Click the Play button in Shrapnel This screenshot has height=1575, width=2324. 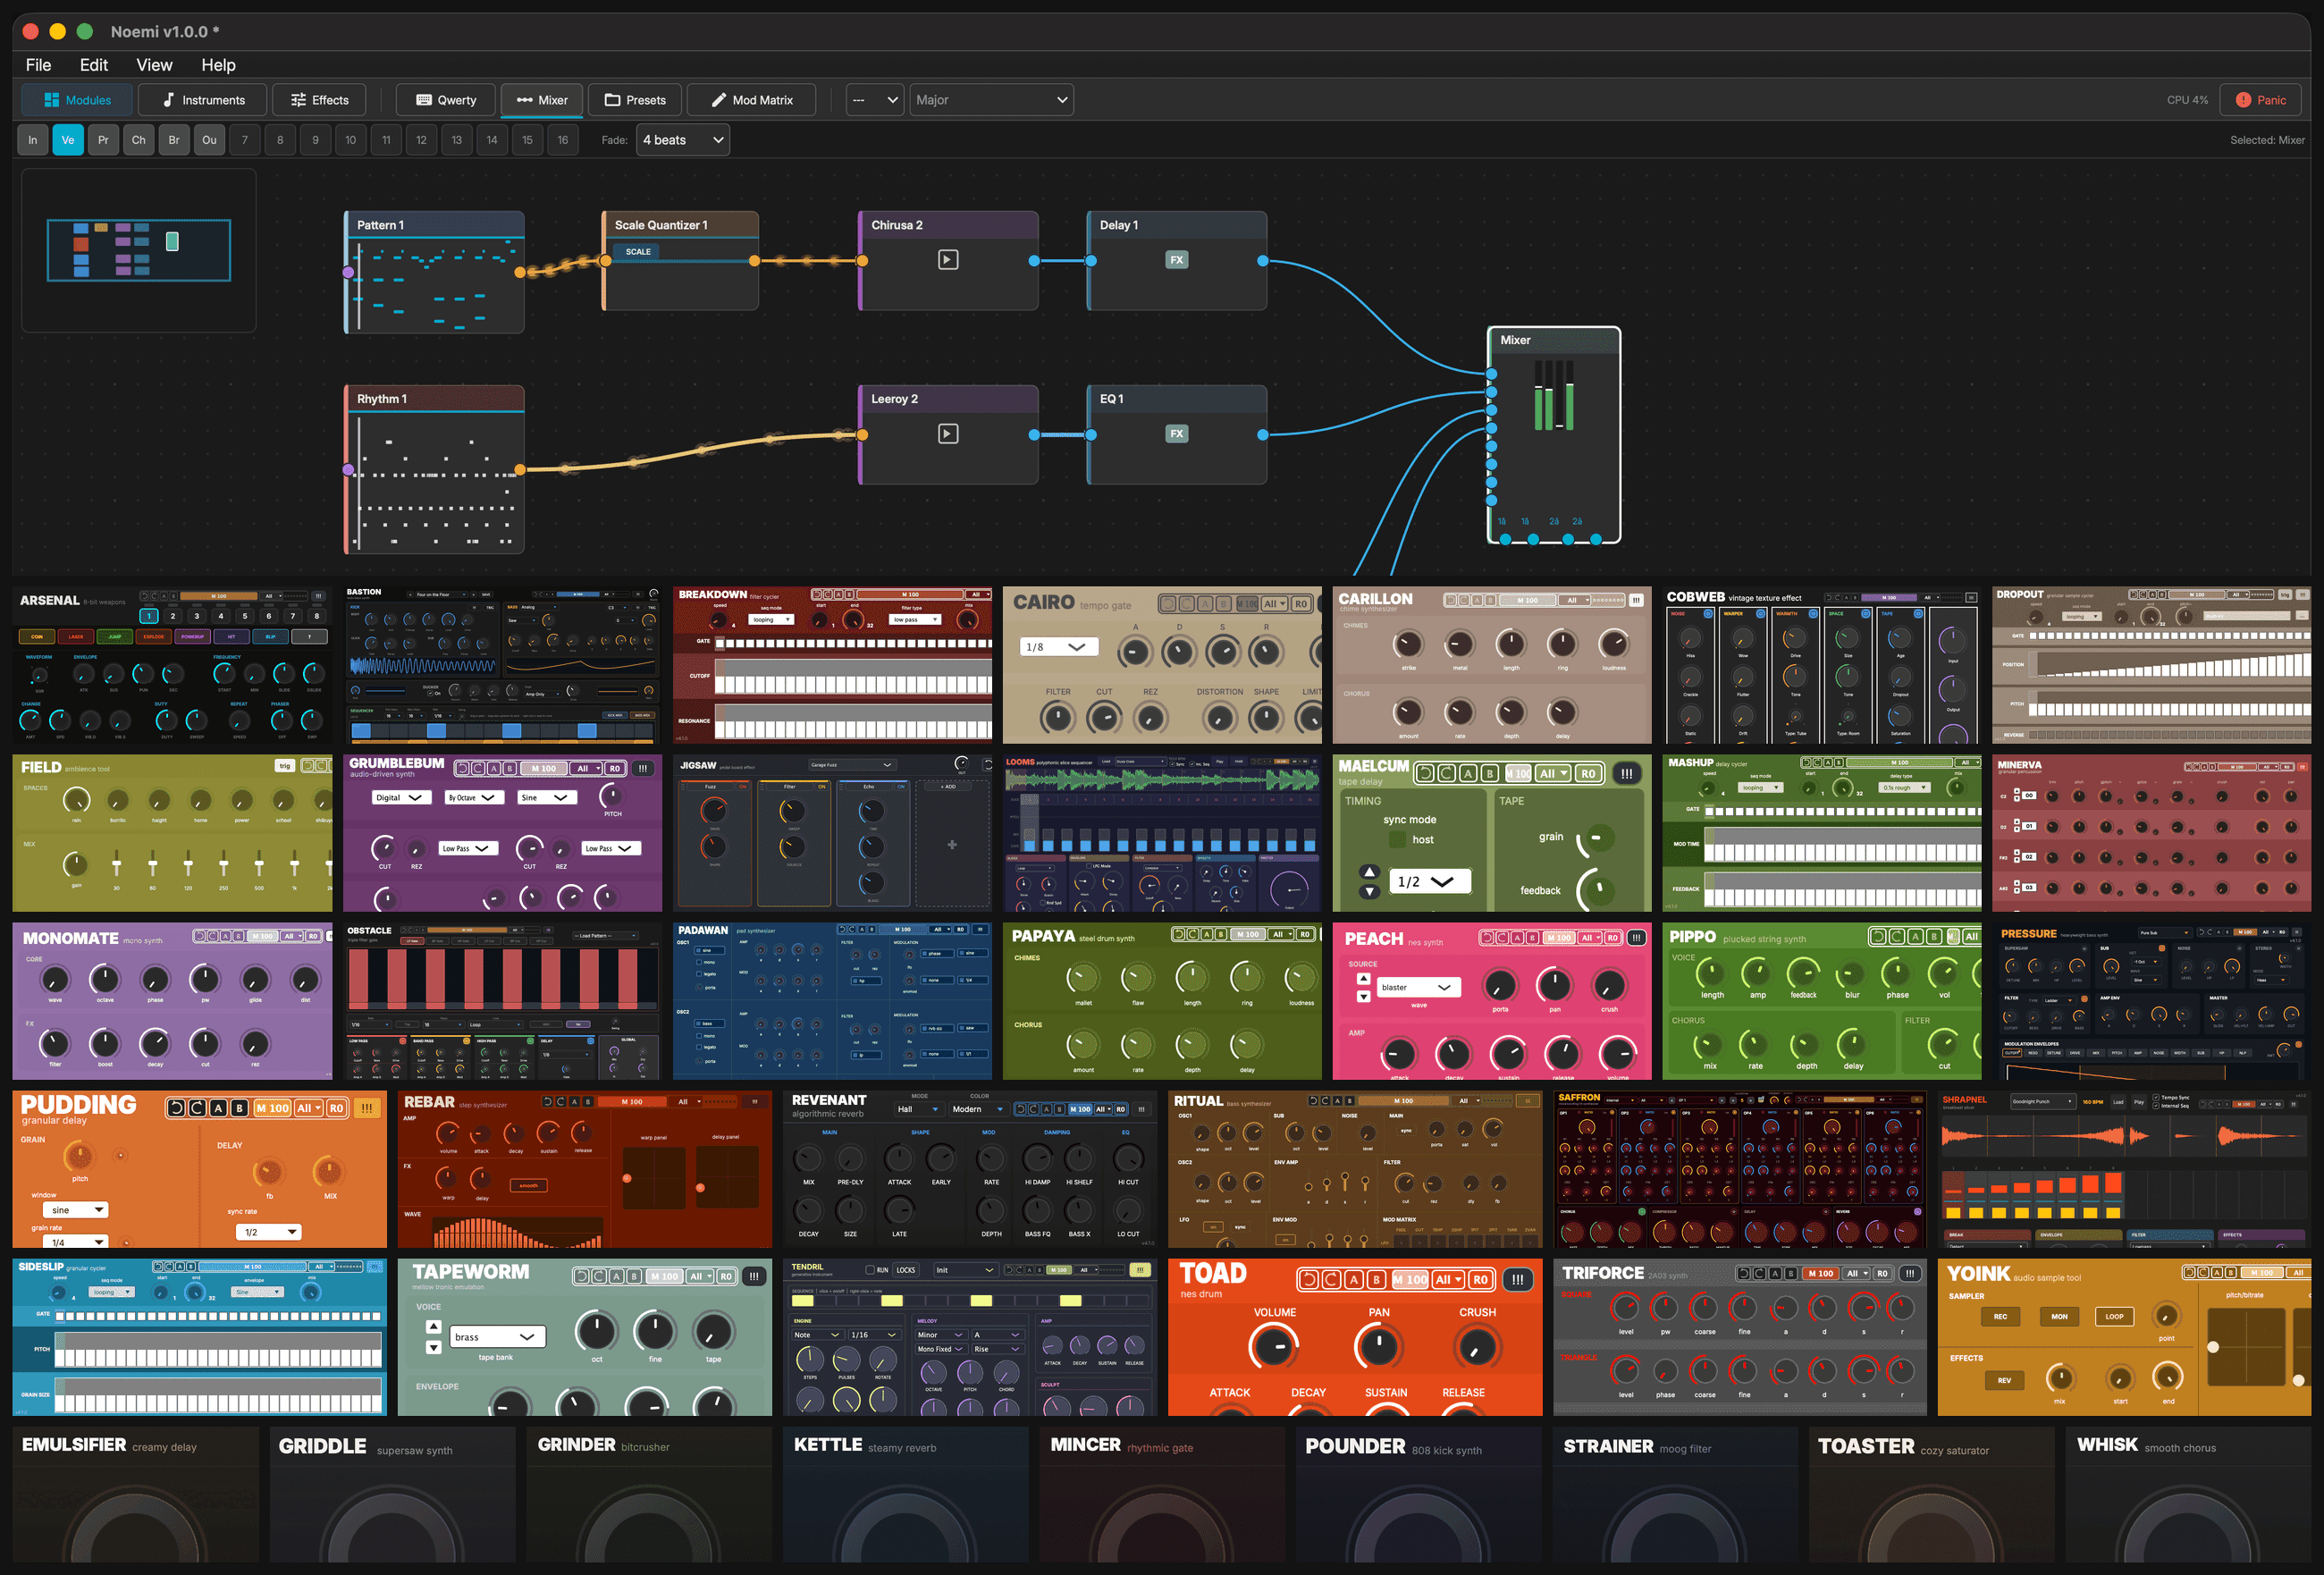[x=2139, y=1102]
